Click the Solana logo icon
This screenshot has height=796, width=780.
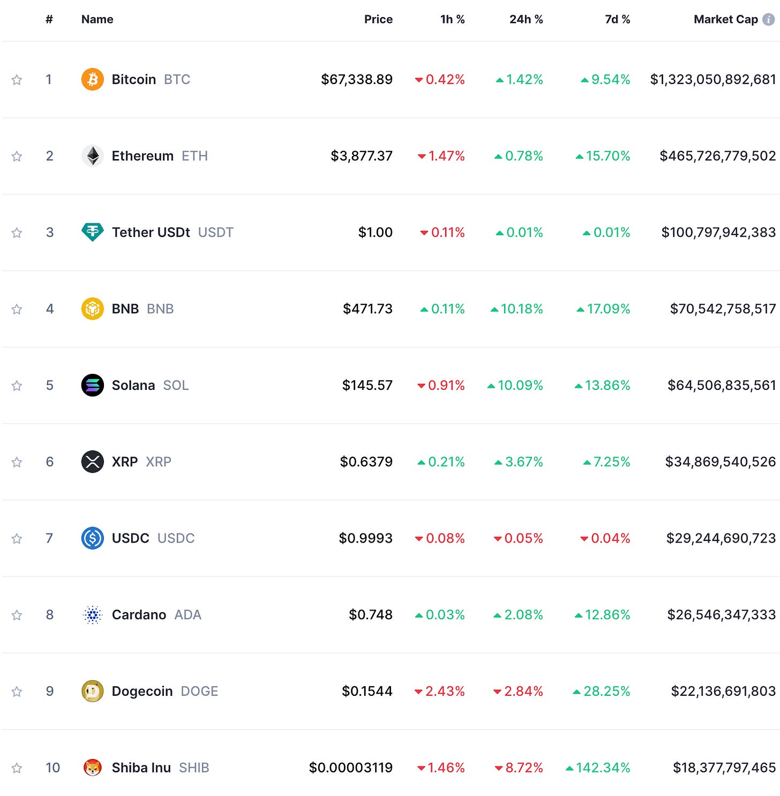coord(92,385)
